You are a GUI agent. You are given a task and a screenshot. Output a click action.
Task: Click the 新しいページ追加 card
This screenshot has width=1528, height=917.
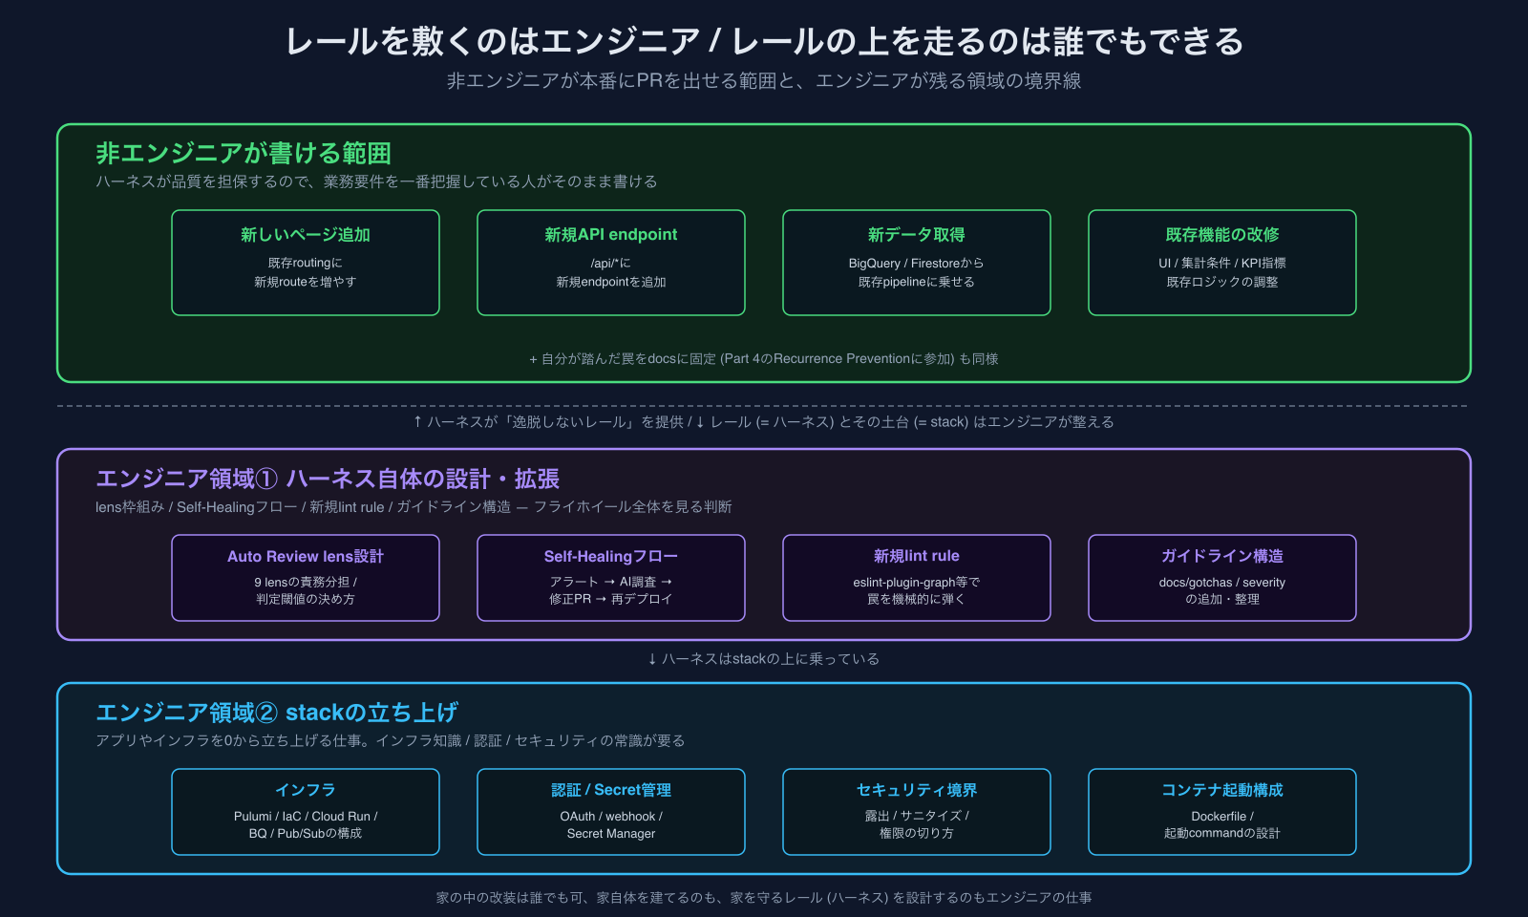306,263
